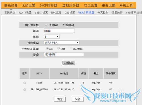142x105 pixels.
Task: Open the 无线设置 main tab
Action: [x=28, y=5]
